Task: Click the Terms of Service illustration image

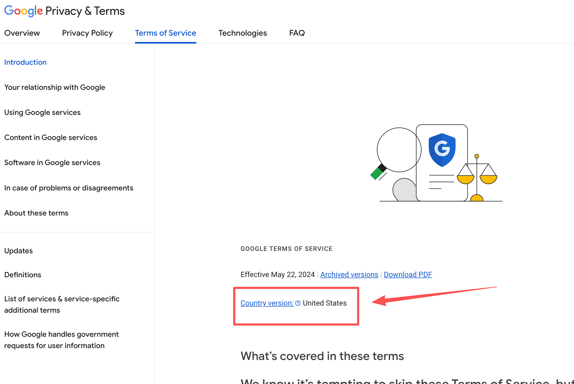Action: [x=436, y=163]
